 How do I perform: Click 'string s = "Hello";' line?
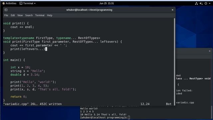28,71
